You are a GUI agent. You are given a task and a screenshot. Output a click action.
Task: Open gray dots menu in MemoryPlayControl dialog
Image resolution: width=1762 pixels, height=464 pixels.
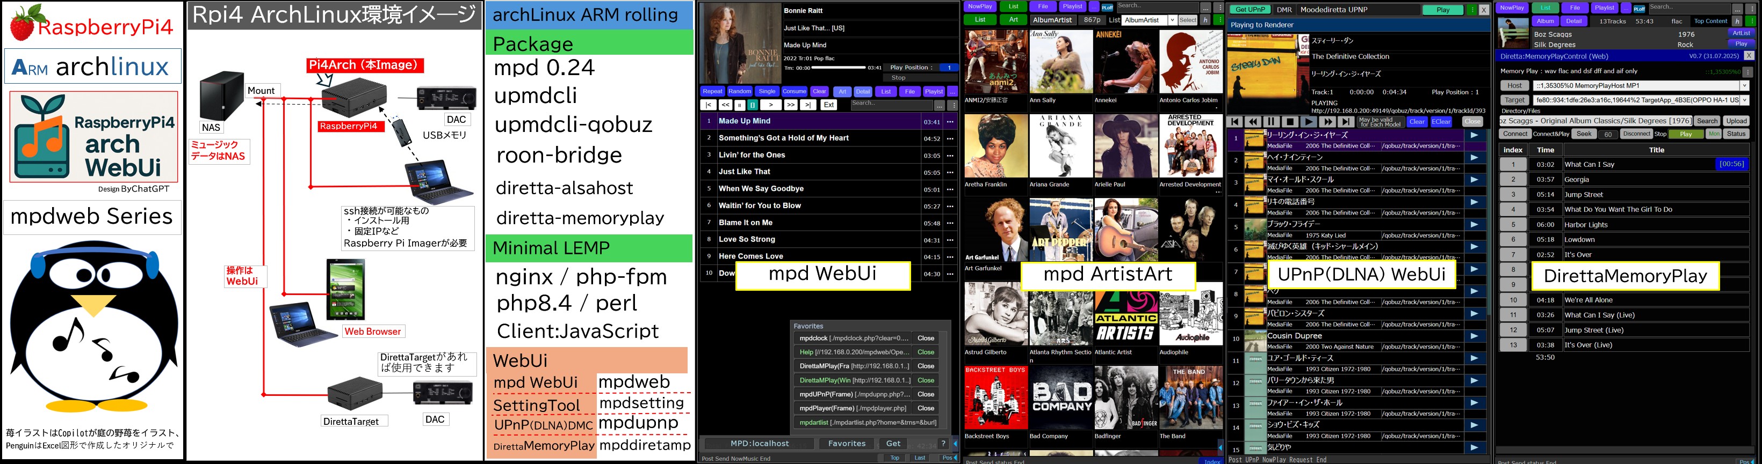(x=1749, y=72)
